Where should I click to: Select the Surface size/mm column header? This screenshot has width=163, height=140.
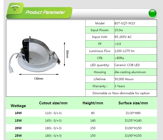coord(133,103)
